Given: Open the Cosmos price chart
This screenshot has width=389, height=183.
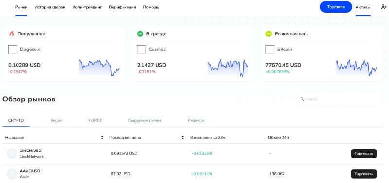Looking at the screenshot, I should coord(228,67).
